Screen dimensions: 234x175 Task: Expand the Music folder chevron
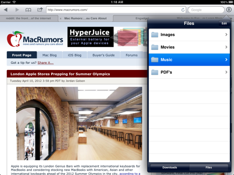(x=226, y=59)
